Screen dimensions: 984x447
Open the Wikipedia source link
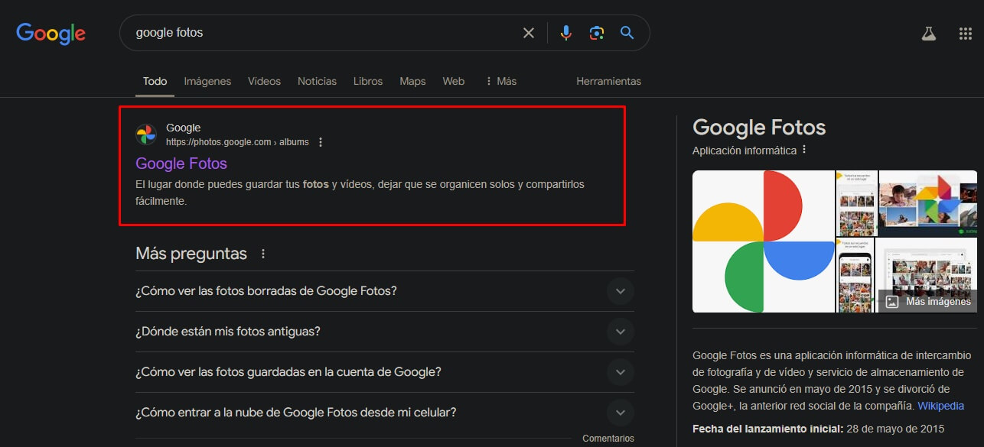(x=940, y=406)
